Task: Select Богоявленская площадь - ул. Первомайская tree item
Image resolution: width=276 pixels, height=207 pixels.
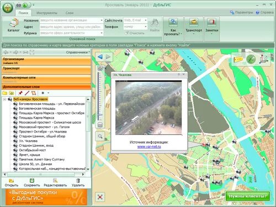Action: 52,104
